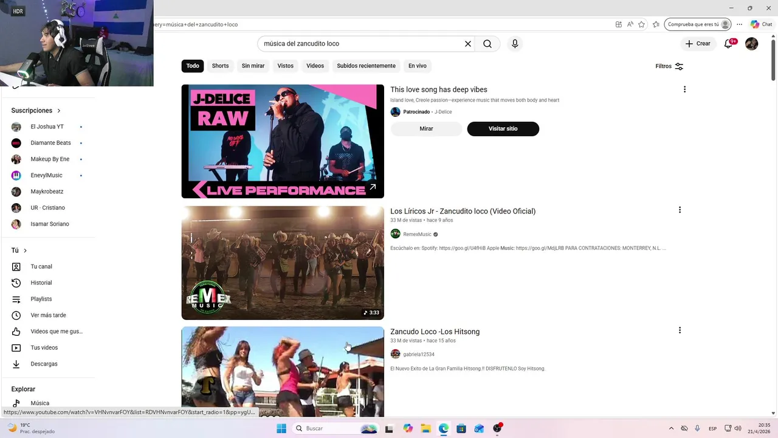
Task: Click the Visitar sitio button
Action: click(x=503, y=129)
